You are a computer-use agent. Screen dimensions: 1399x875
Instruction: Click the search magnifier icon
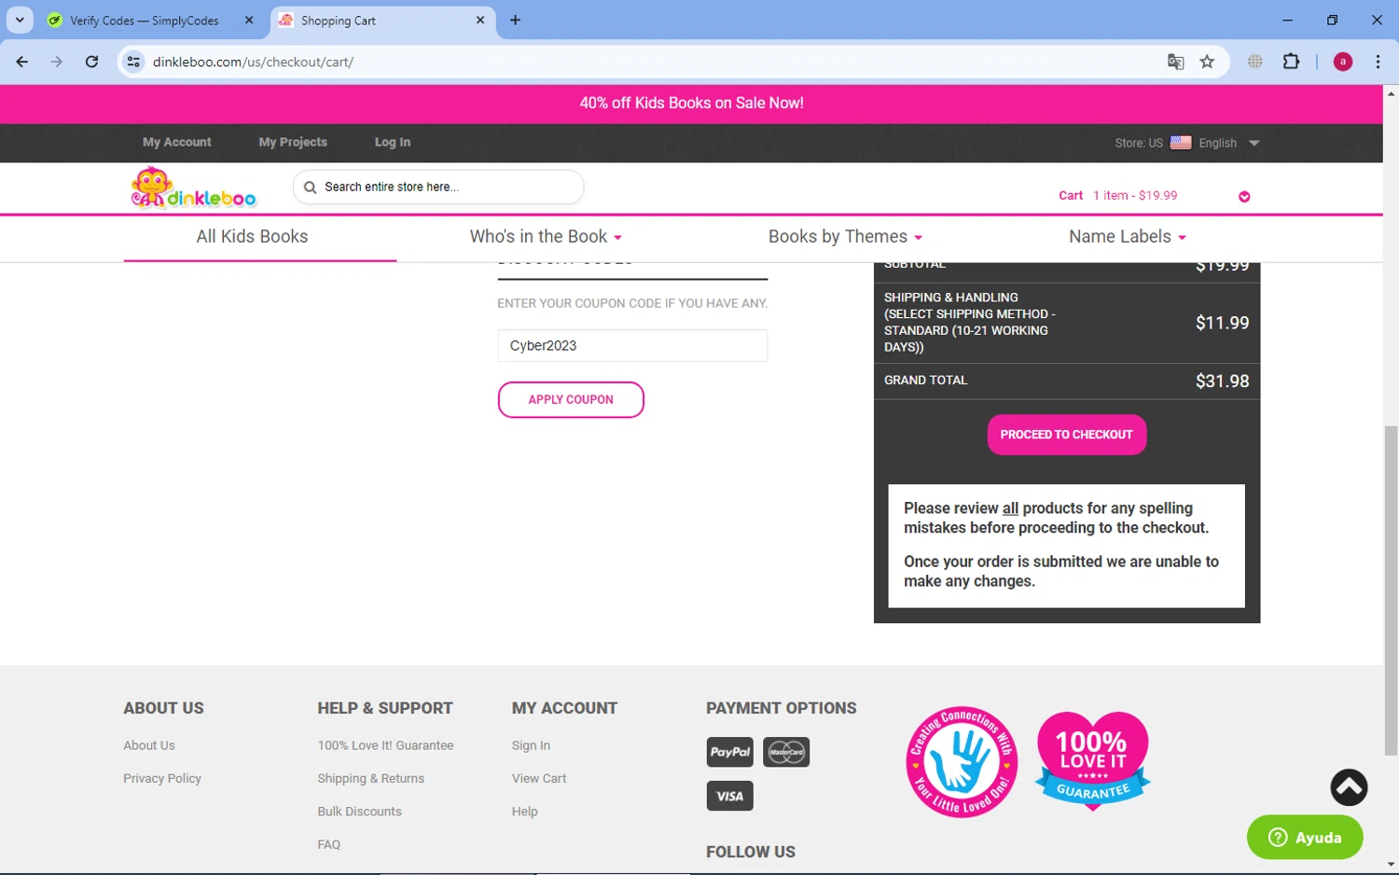pyautogui.click(x=310, y=187)
